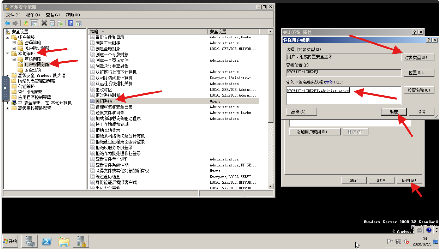Collapse the 本地策略 tree node
The width and height of the screenshot is (439, 249).
(x=7, y=54)
